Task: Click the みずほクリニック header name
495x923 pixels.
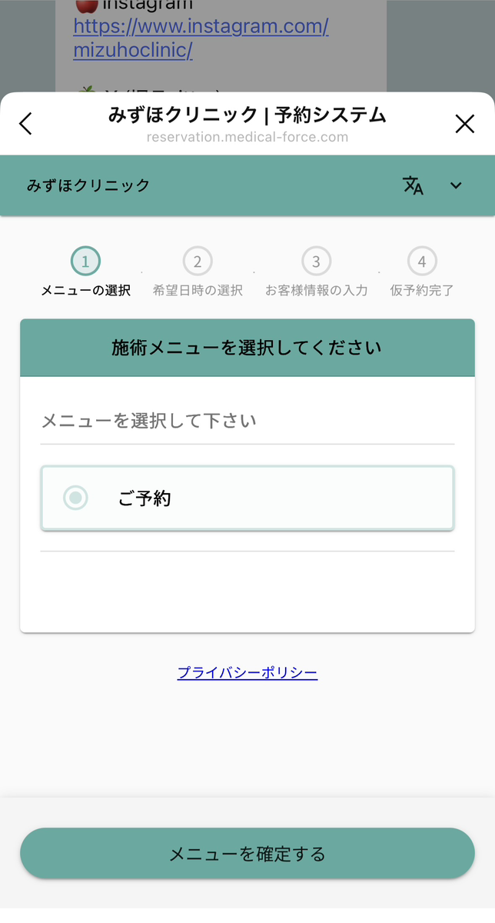Action: pos(88,185)
